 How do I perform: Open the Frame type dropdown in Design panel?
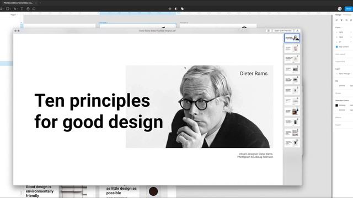tap(339, 28)
